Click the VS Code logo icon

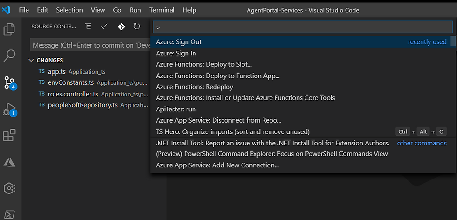[x=6, y=10]
